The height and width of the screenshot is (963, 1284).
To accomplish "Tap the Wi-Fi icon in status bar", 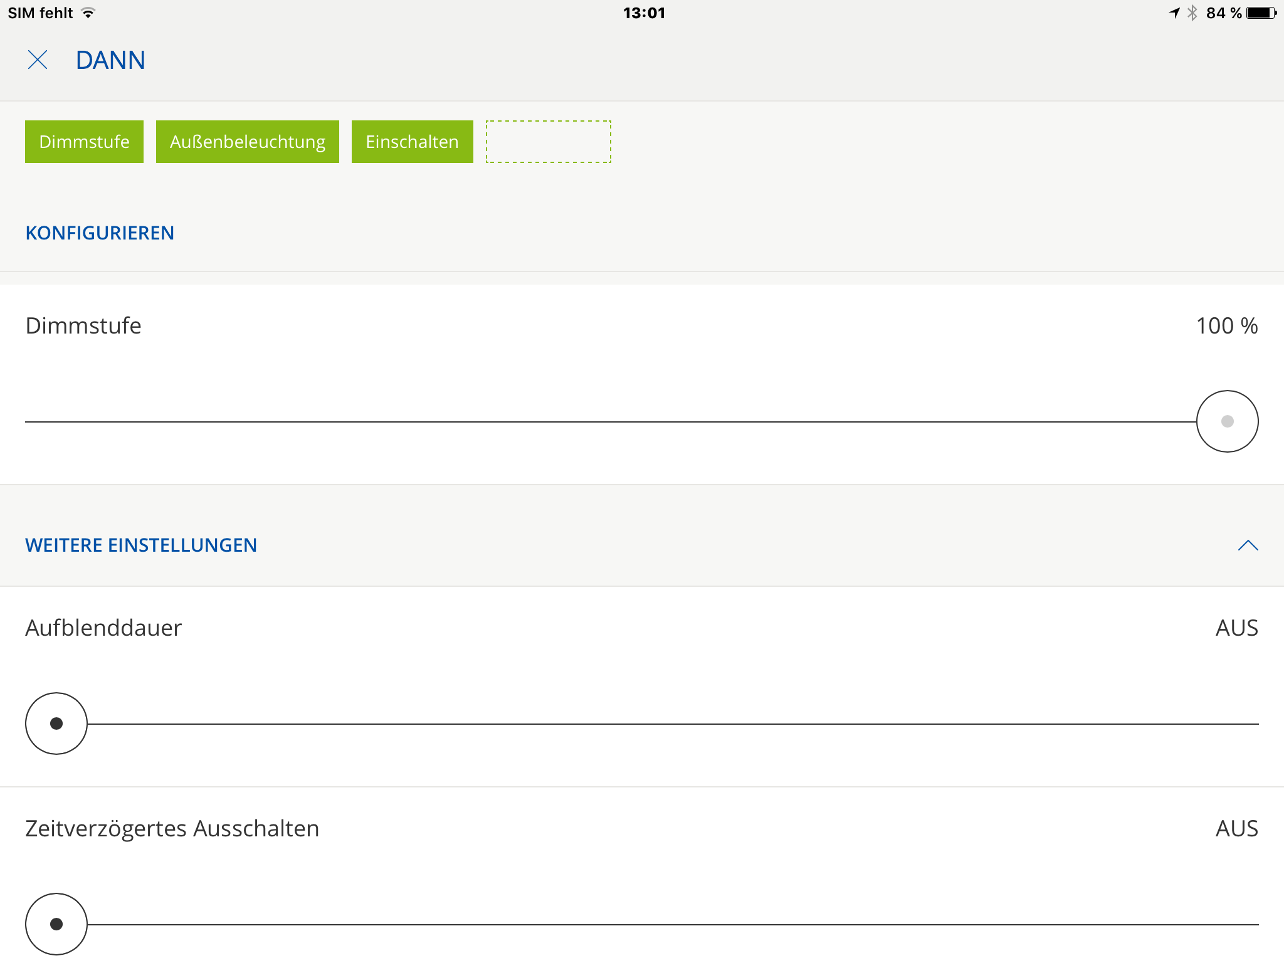I will click(x=88, y=13).
